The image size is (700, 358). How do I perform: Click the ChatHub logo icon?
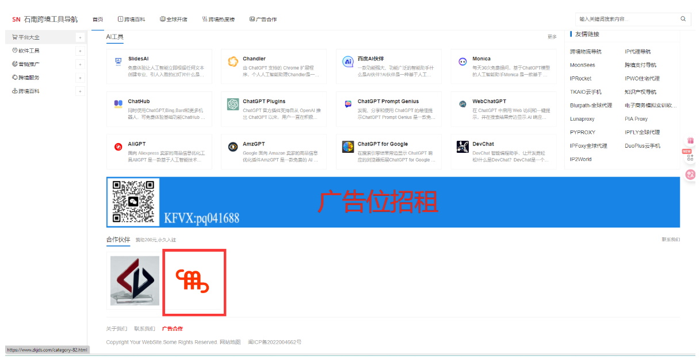tap(118, 104)
